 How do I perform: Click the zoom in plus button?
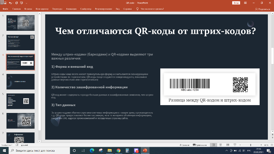(x=261, y=145)
